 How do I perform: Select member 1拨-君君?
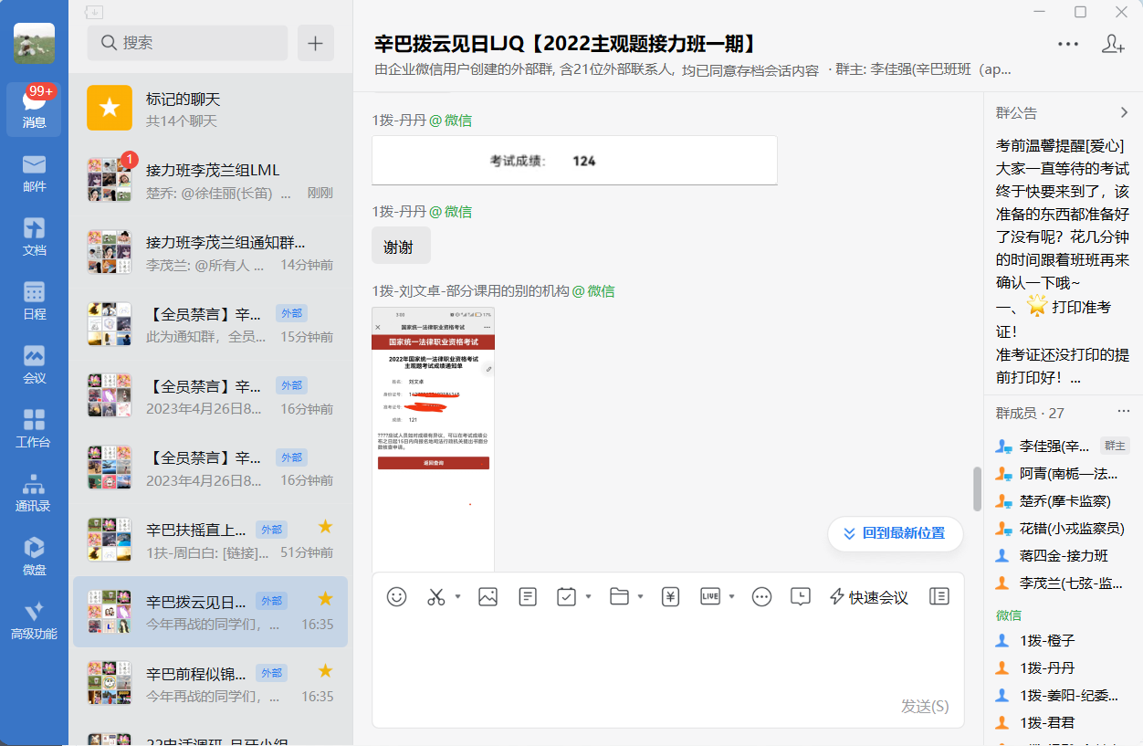pos(1063,722)
